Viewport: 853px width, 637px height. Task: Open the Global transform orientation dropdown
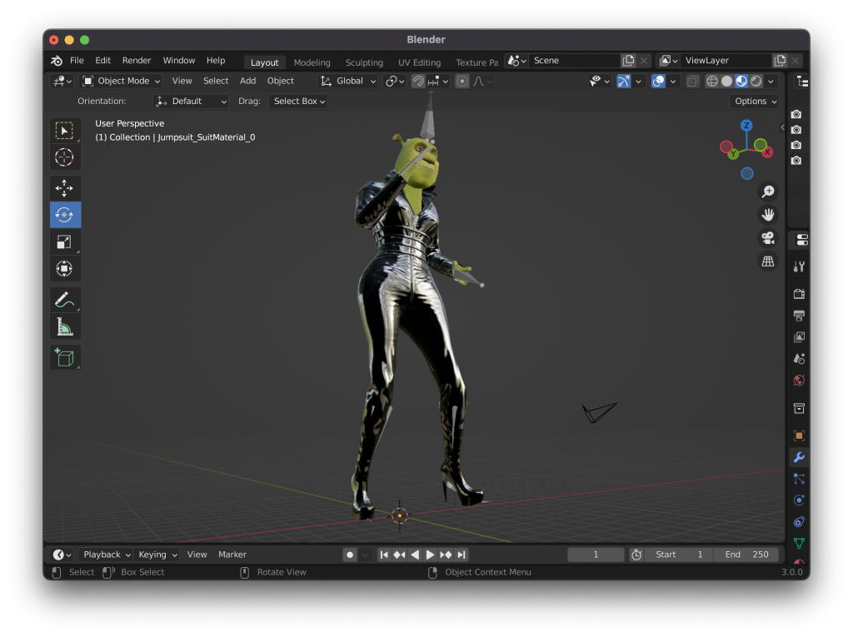[347, 81]
